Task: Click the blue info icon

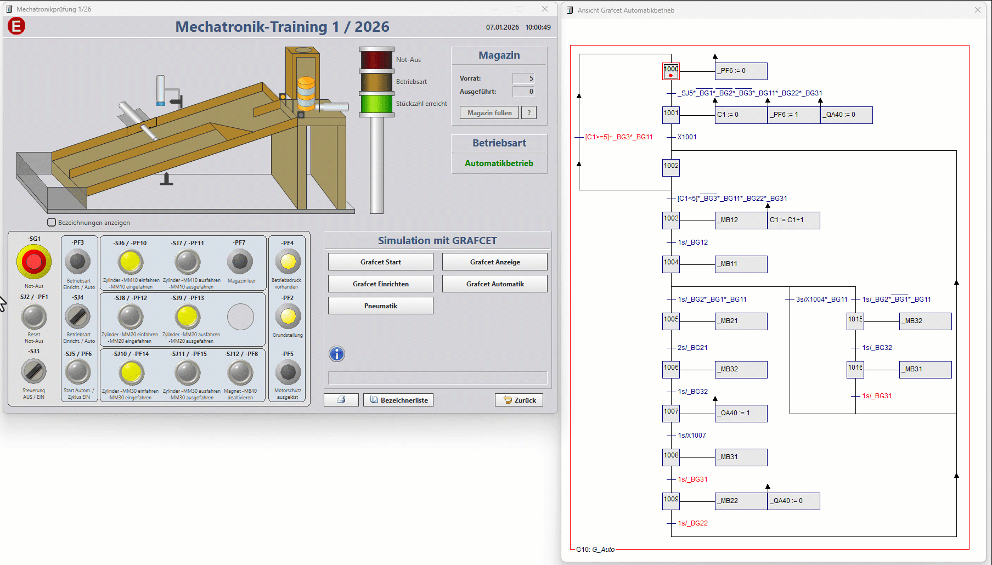Action: tap(337, 354)
